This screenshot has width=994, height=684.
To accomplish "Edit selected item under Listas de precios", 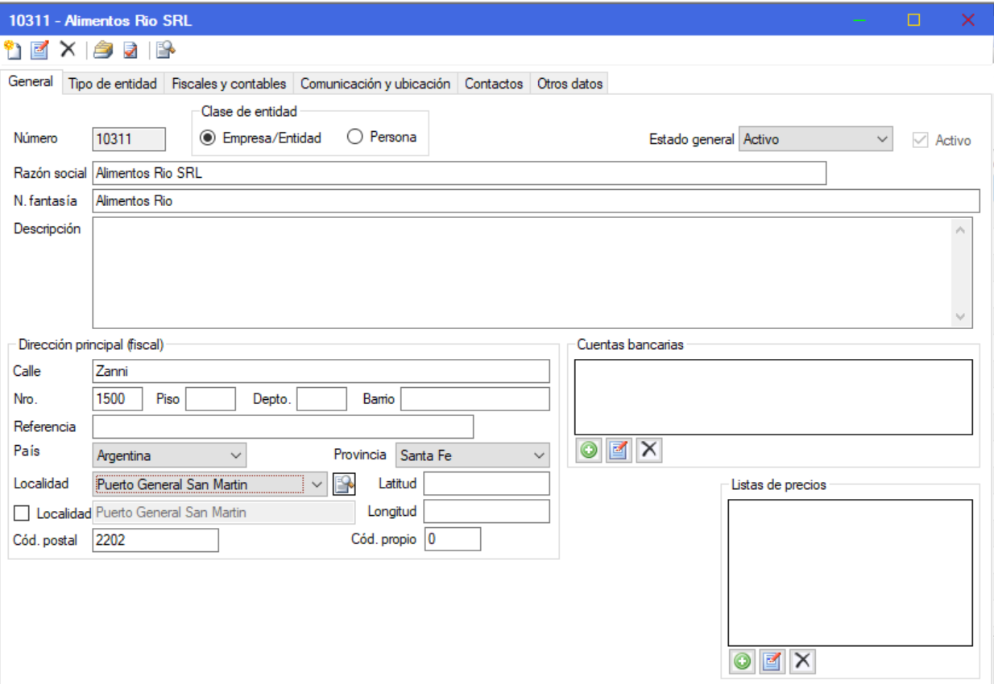I will click(772, 661).
